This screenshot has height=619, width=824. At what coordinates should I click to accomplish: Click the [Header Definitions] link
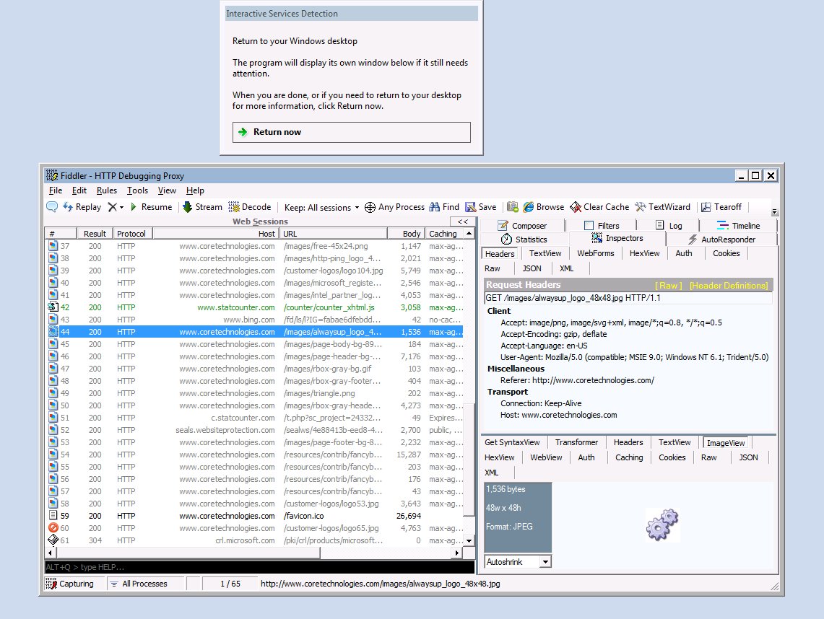coord(729,286)
